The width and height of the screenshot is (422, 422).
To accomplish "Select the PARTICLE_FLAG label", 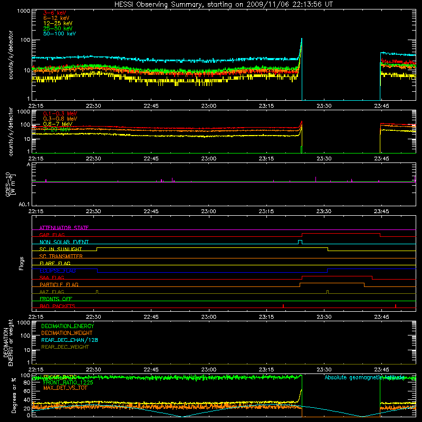I will coord(59,284).
